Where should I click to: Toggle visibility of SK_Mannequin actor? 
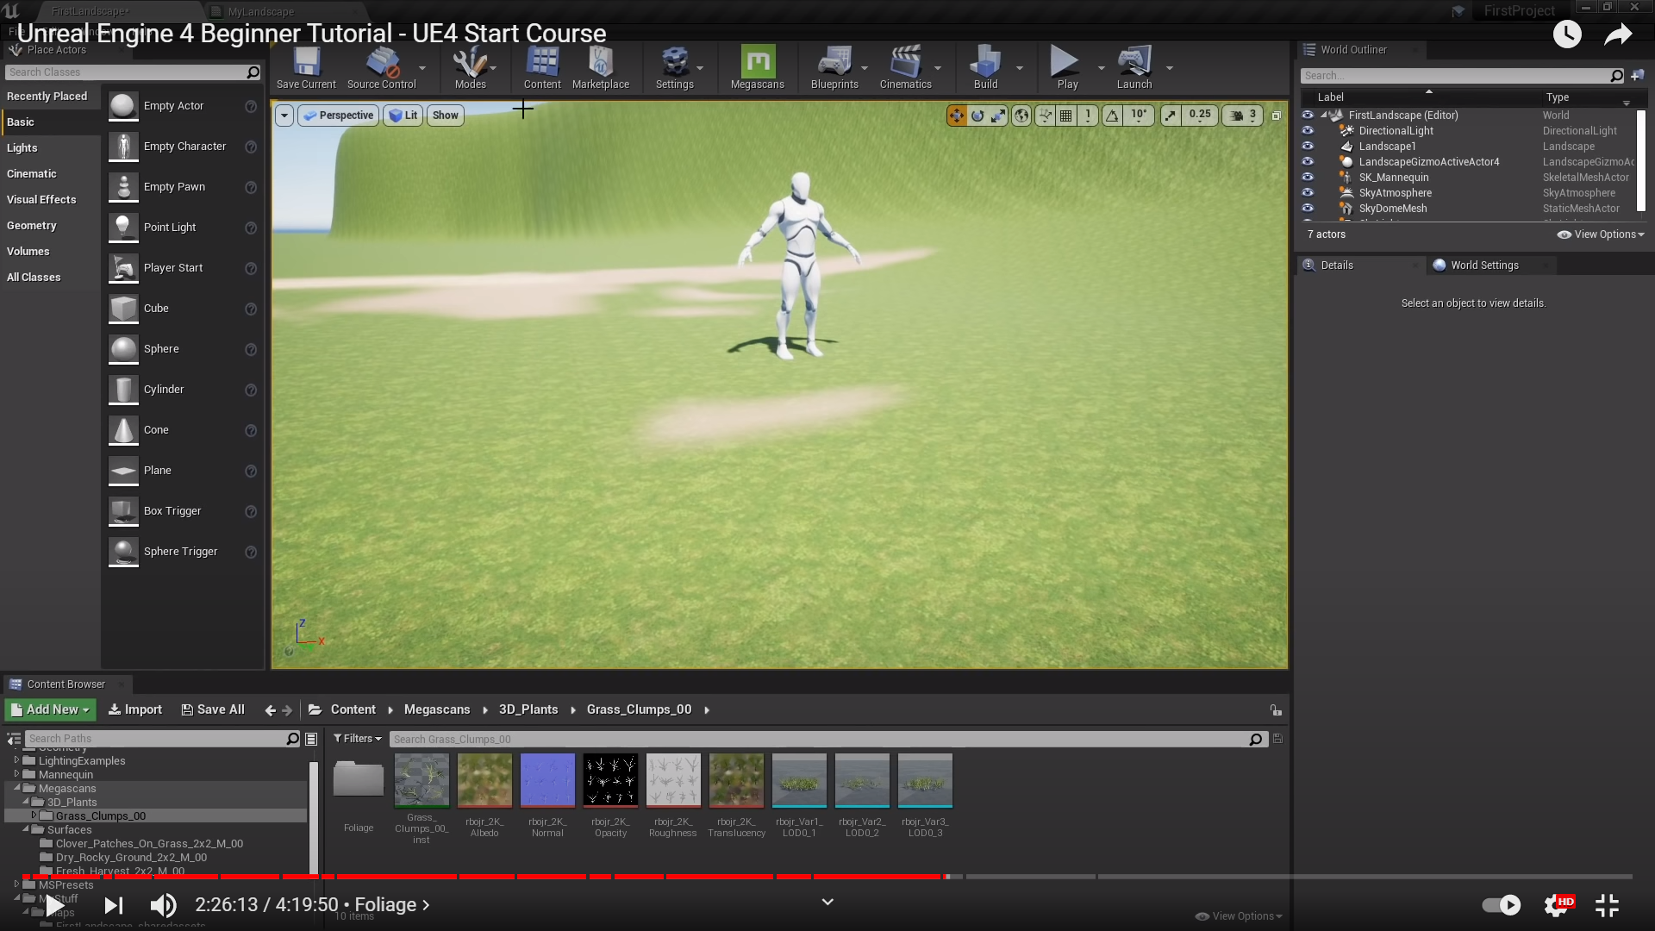[1308, 178]
